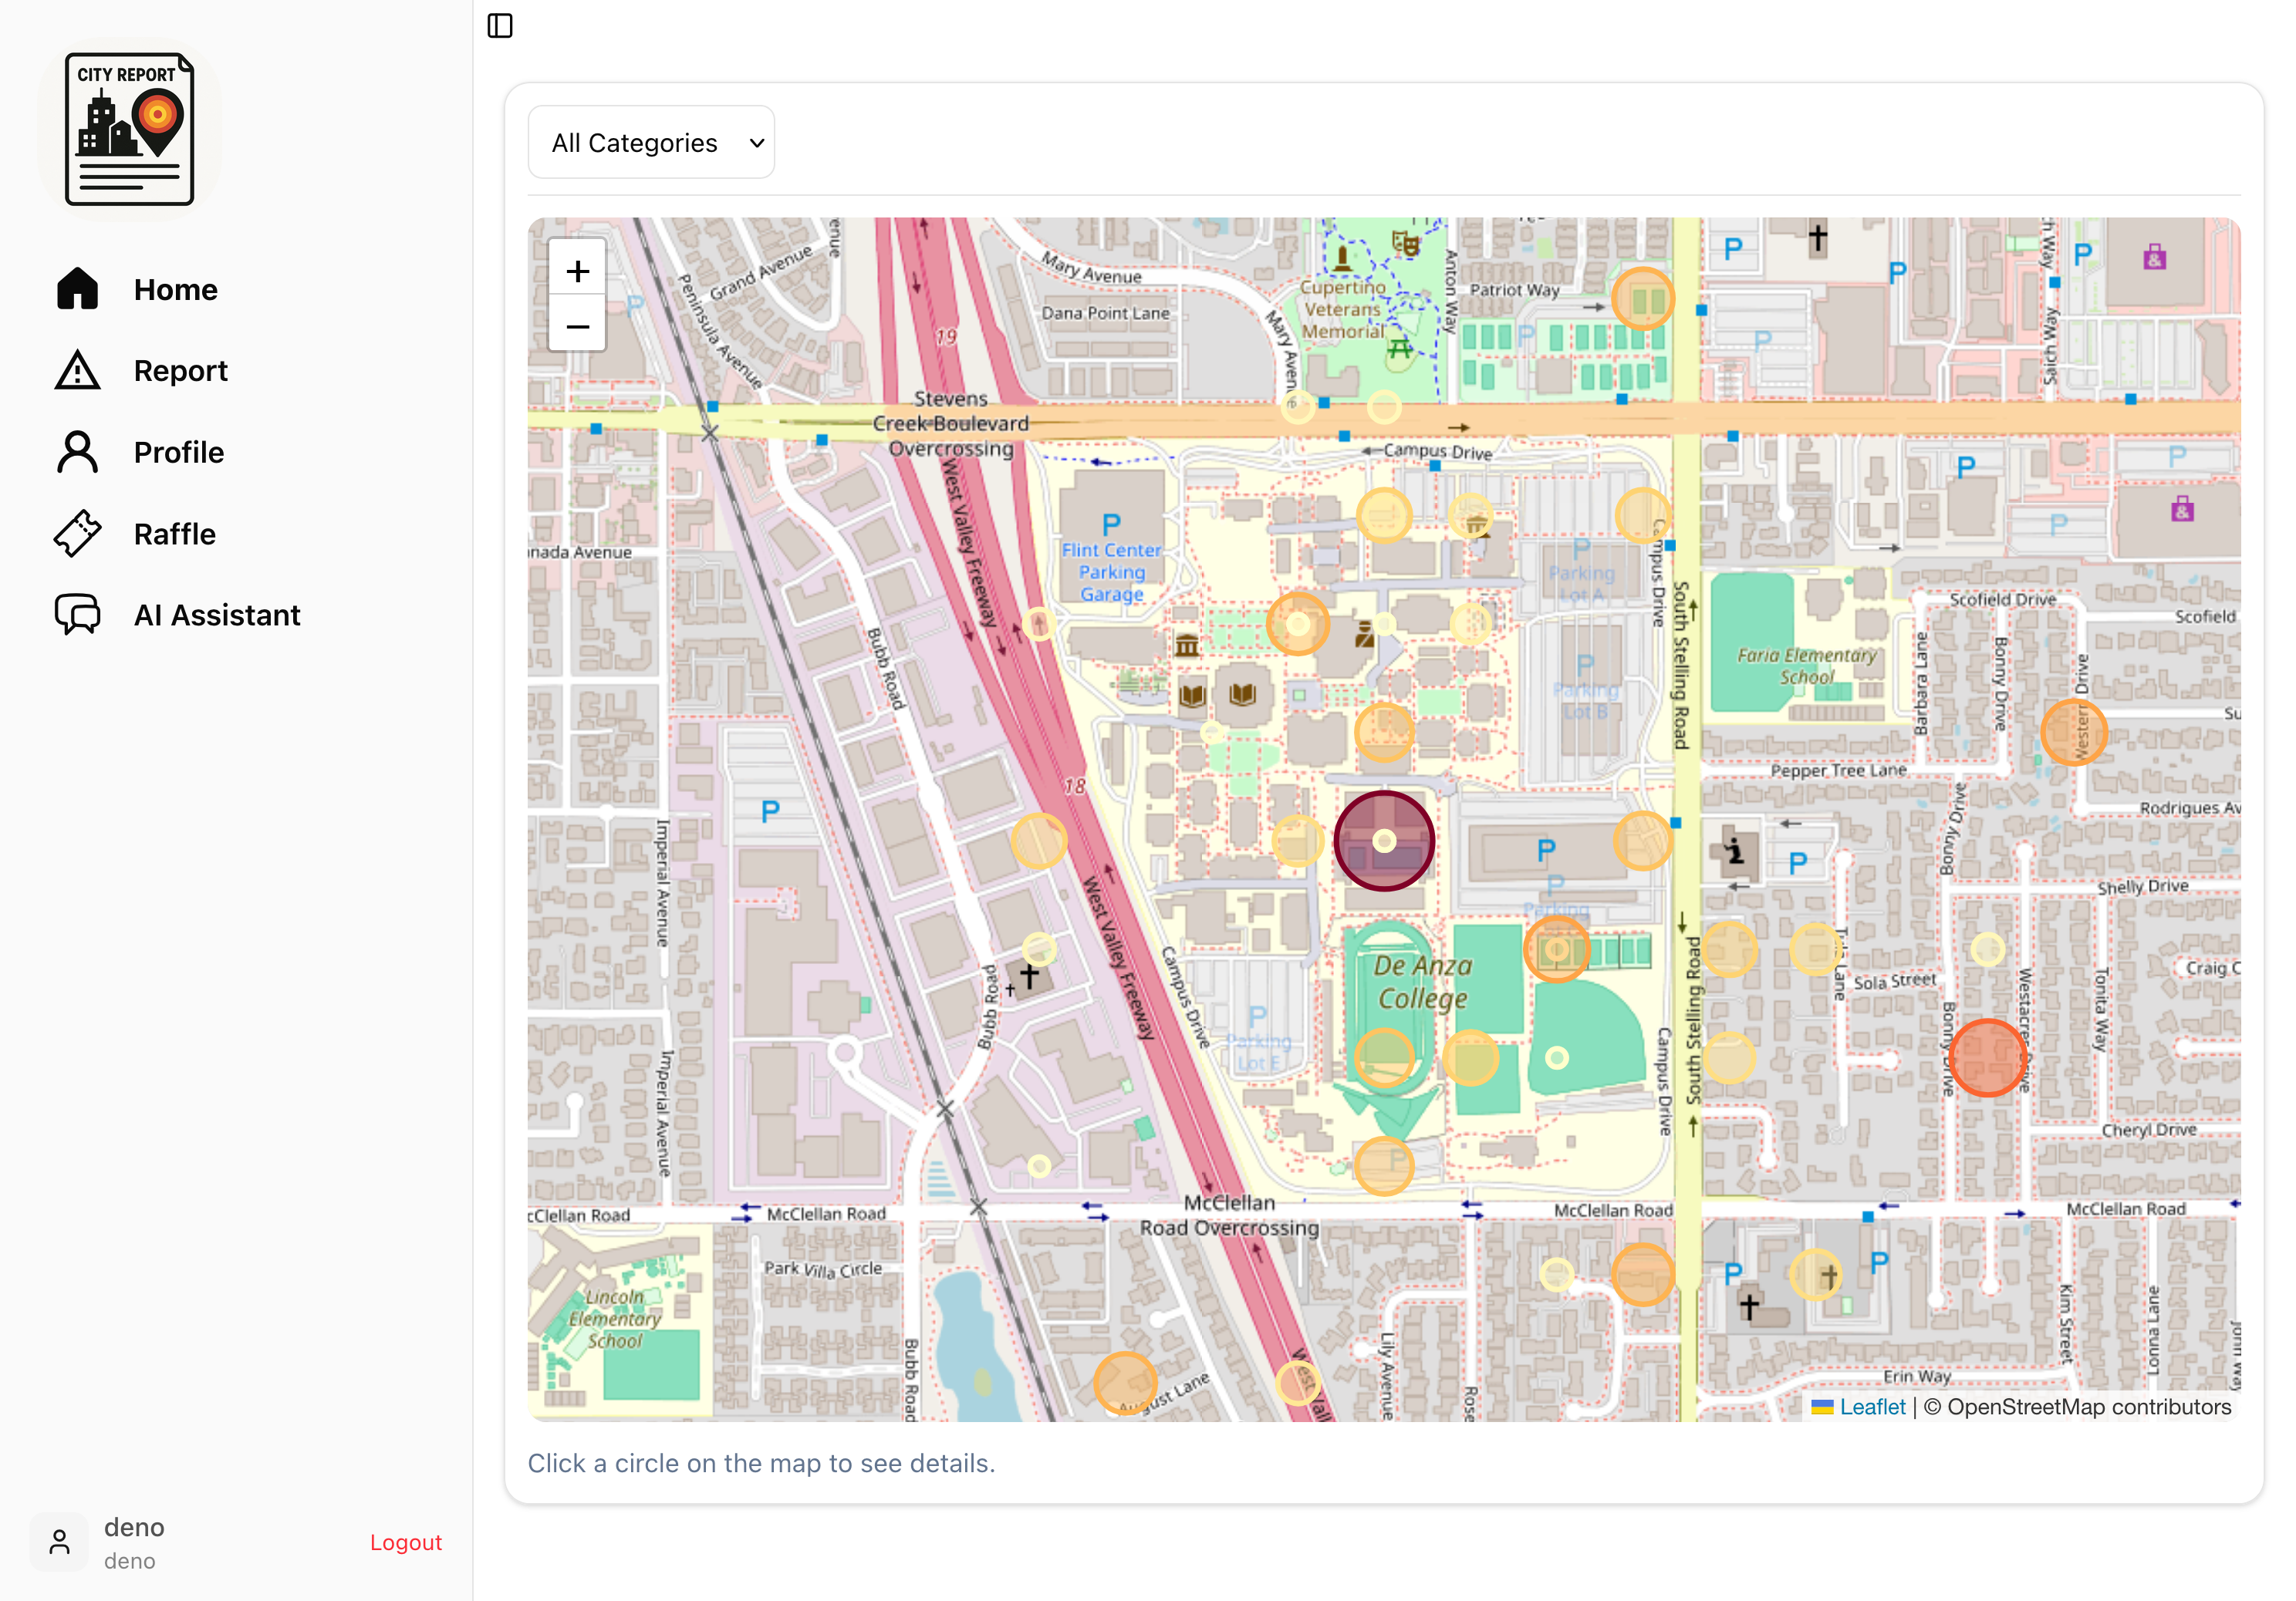2296x1601 pixels.
Task: Click the Raffle ticket icon
Action: (x=77, y=534)
